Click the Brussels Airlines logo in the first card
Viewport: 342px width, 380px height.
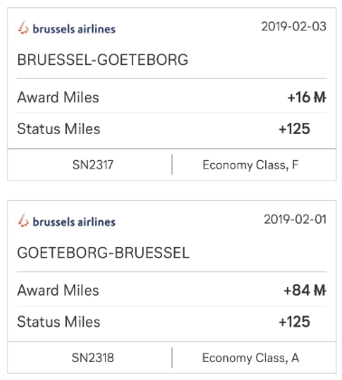(66, 28)
